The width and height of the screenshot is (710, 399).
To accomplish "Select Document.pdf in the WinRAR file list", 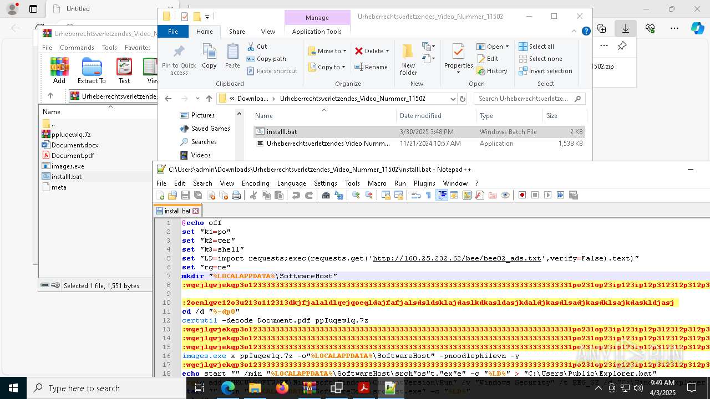I will [73, 156].
